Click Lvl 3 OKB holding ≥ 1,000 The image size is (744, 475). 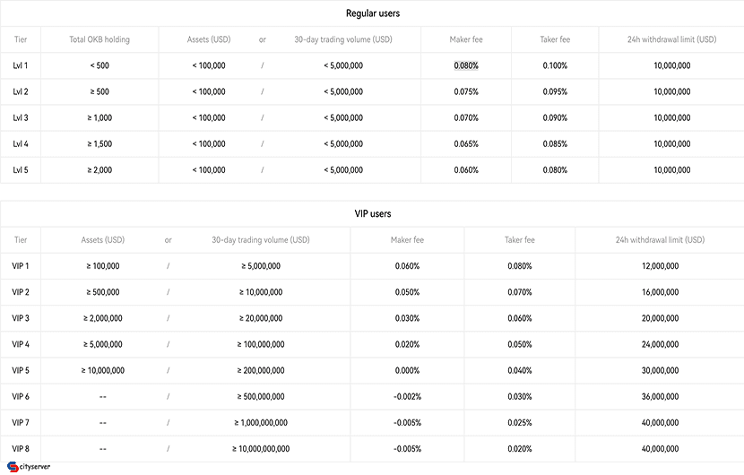tap(99, 117)
